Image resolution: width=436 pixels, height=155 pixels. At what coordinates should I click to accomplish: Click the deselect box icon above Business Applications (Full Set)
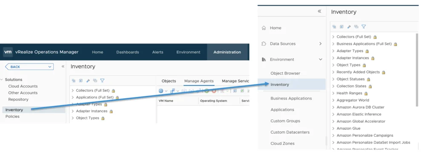(342, 27)
